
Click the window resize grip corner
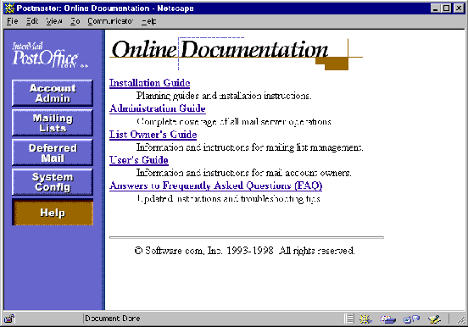coord(461,319)
